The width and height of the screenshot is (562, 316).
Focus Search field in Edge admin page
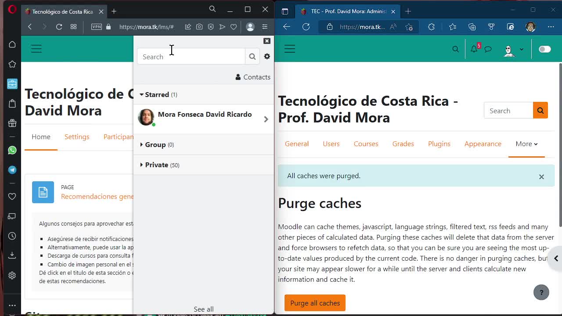[508, 111]
